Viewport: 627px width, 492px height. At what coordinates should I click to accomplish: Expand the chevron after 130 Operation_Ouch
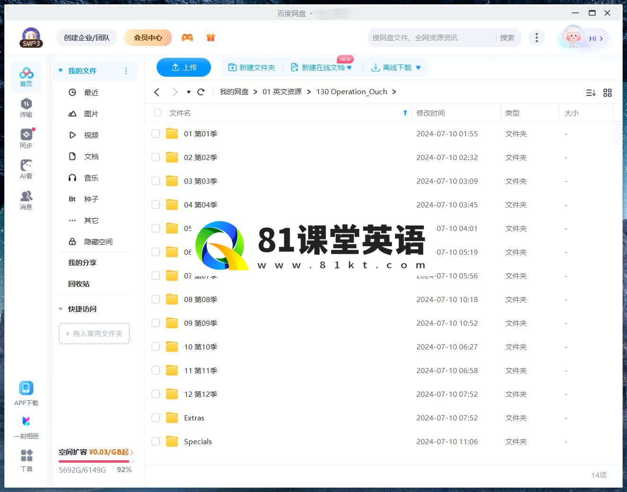coord(394,92)
